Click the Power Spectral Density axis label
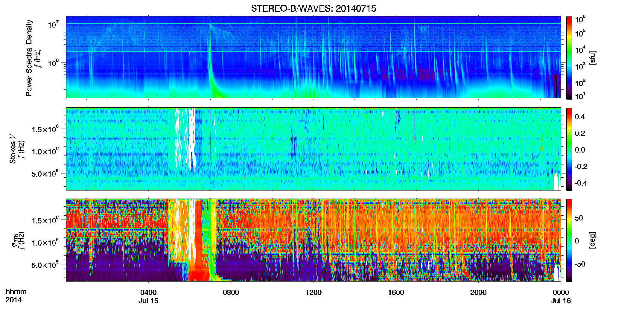Image resolution: width=627 pixels, height=323 pixels. tap(29, 58)
